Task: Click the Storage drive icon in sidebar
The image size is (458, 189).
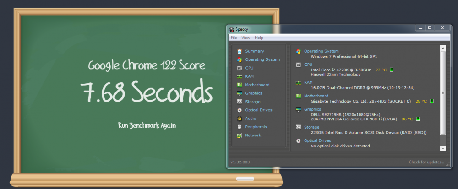Action: click(x=240, y=102)
